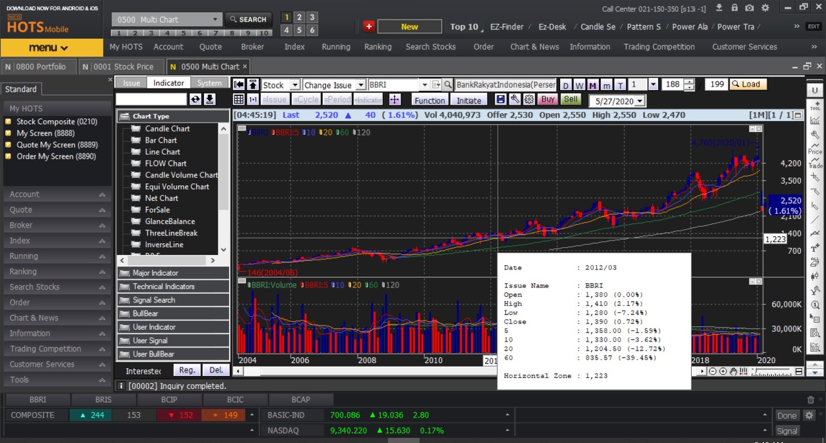
Task: Toggle the =Indicator sync button
Action: (369, 100)
